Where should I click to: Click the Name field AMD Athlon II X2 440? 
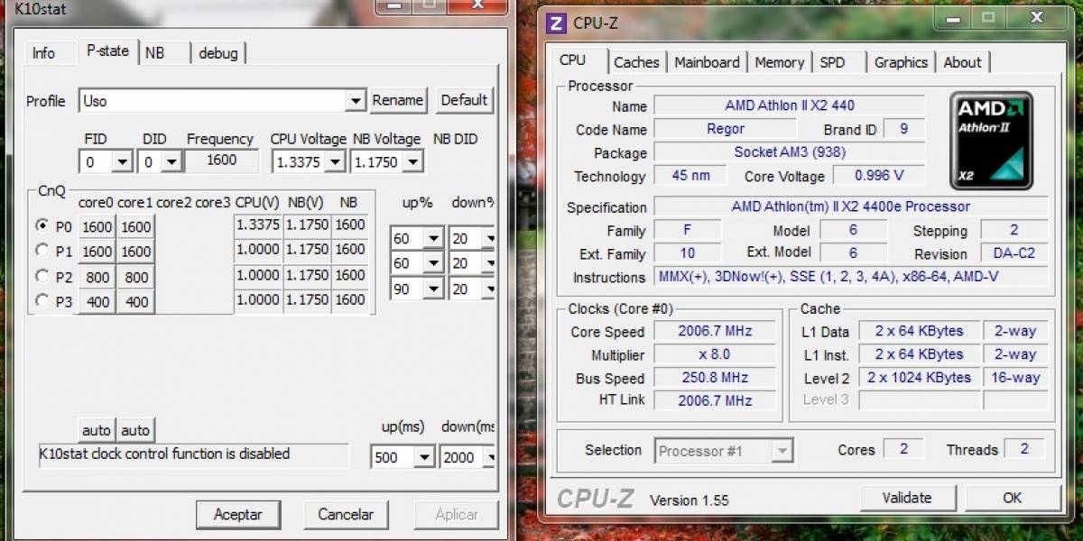(790, 105)
